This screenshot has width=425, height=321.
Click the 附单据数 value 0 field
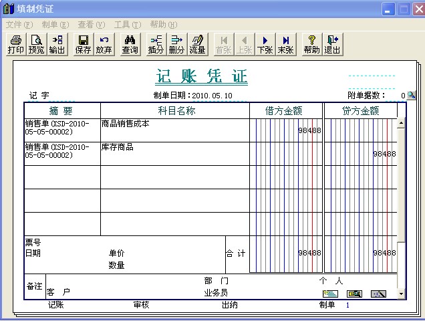[396, 96]
